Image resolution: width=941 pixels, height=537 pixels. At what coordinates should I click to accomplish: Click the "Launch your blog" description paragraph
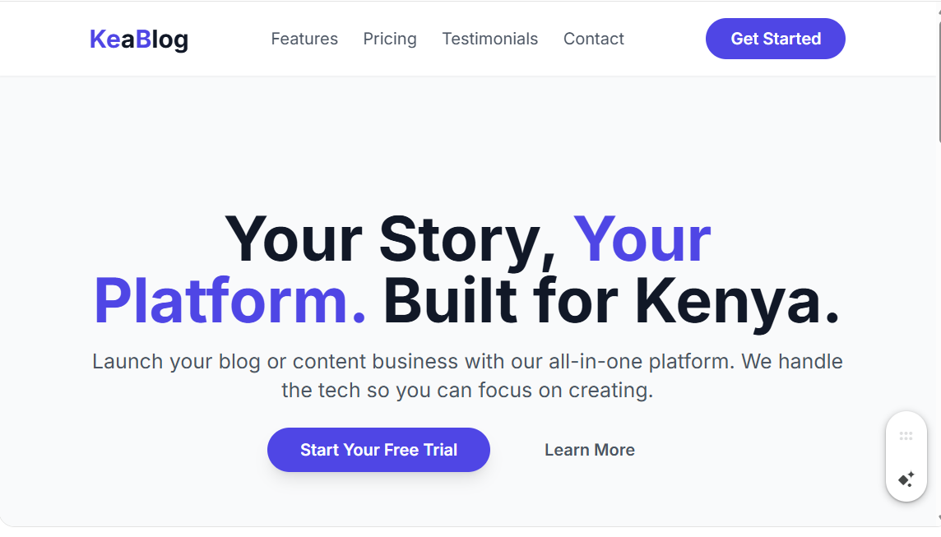467,362
